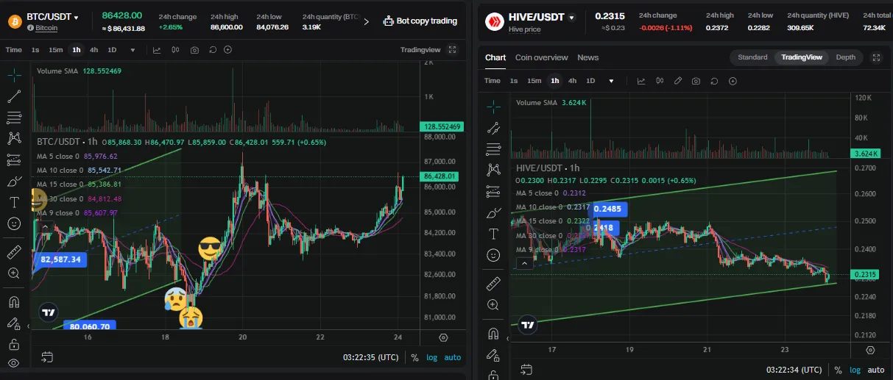The height and width of the screenshot is (380, 893).
Task: Select text tool in BTC chart
Action: point(14,202)
